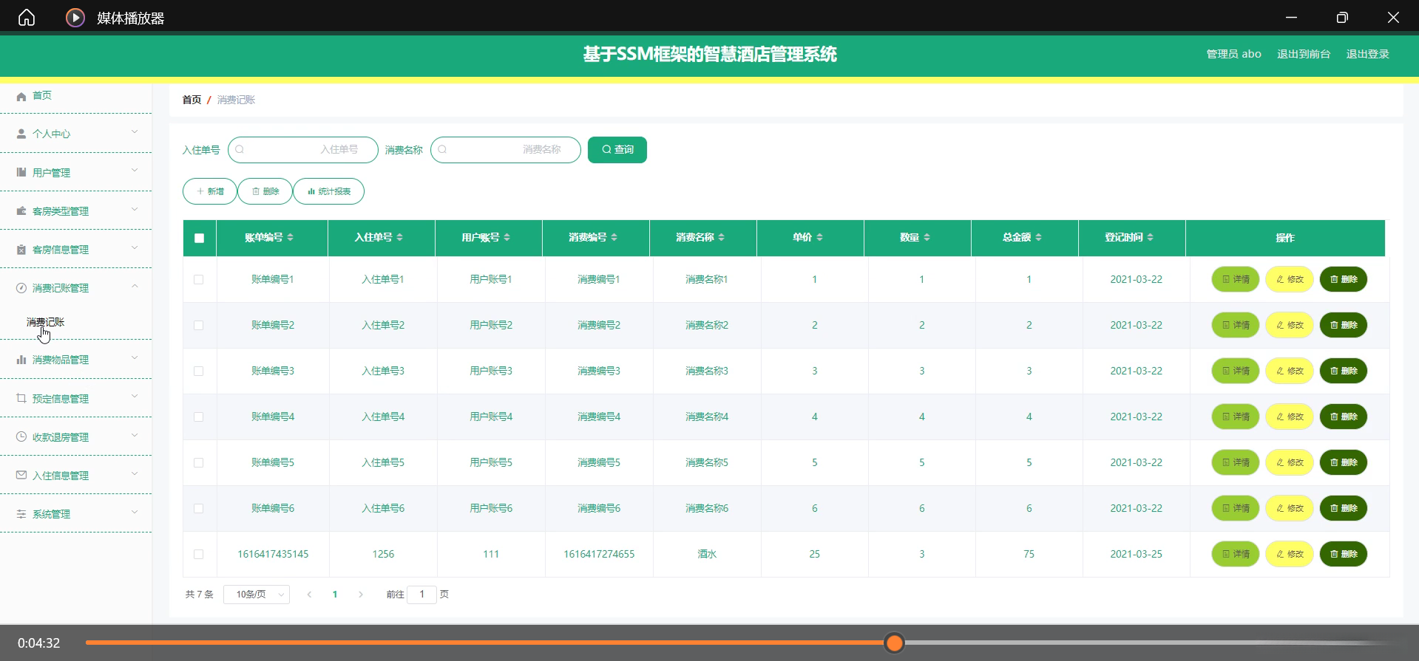Open the 10条/页 page size dropdown

point(260,595)
